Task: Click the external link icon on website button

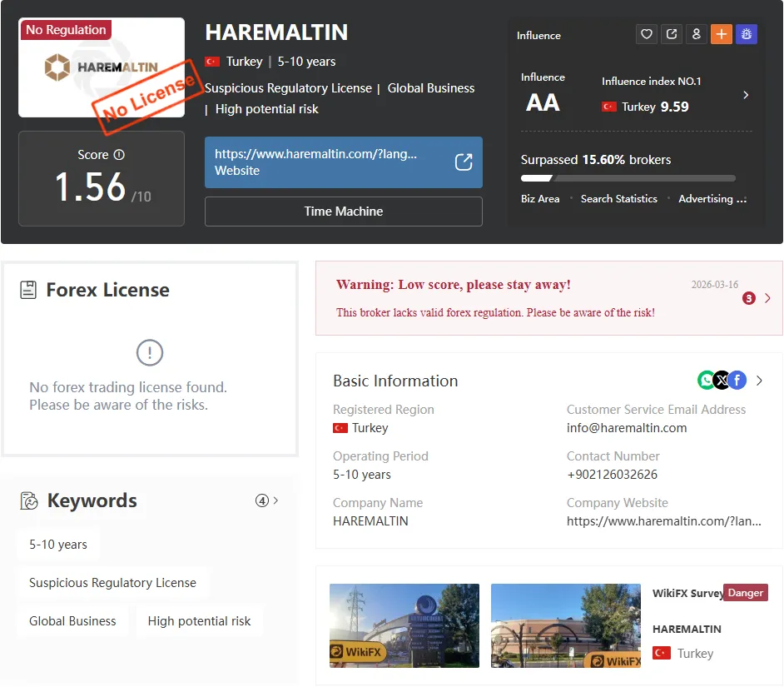Action: 464,162
